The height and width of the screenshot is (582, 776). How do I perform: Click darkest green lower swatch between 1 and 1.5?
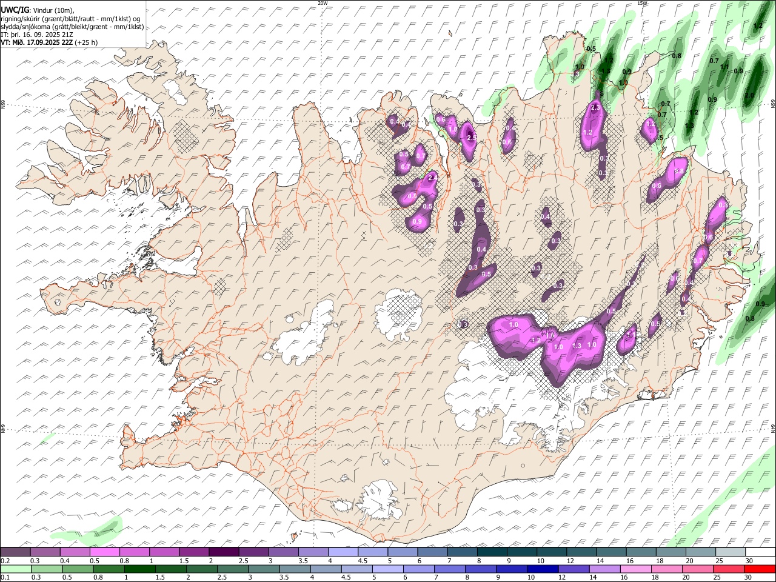tap(139, 569)
